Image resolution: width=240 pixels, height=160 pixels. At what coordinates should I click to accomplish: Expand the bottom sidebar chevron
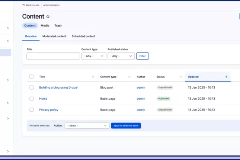[8, 151]
